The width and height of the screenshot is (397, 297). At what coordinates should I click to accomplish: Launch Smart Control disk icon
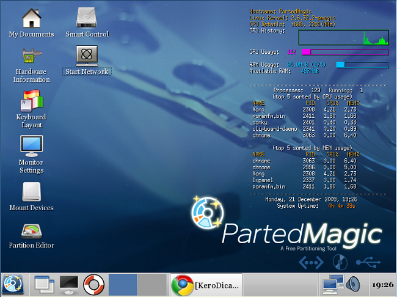click(x=87, y=17)
